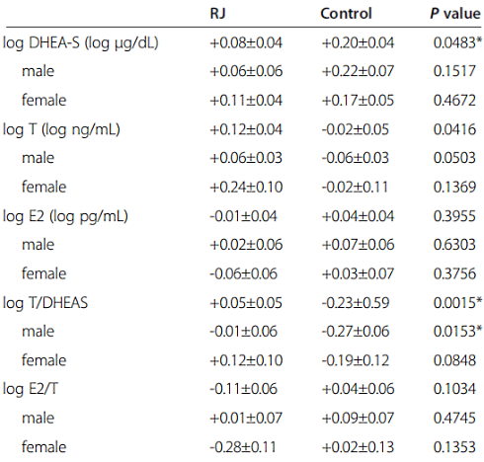Click Control value +0.22±0.07
The image size is (484, 462).
358,71
